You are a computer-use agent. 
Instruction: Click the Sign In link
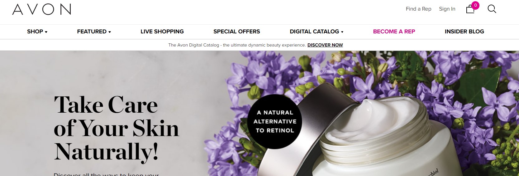pyautogui.click(x=447, y=9)
